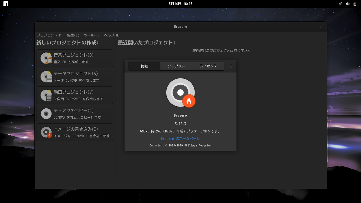This screenshot has height=203, width=361.
Task: Start a 音楽プロジェクト(O) audio CD project
Action: (x=75, y=58)
